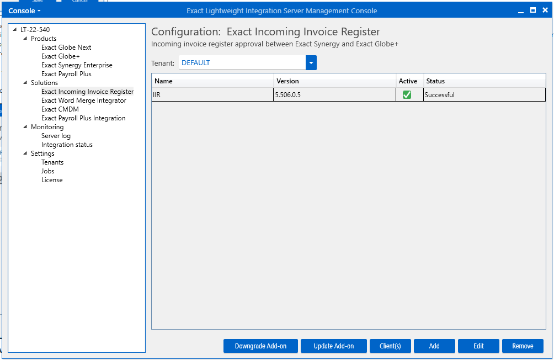The height and width of the screenshot is (360, 554).
Task: Click the Remove button
Action: coord(523,346)
